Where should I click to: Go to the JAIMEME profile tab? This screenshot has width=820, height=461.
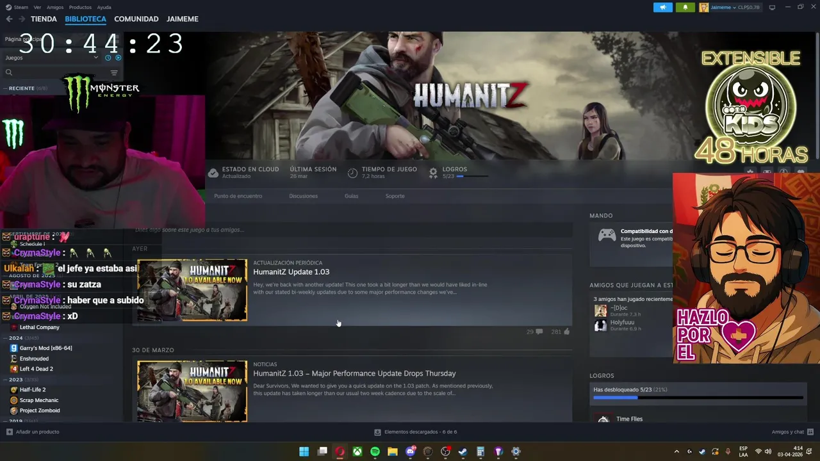click(183, 19)
